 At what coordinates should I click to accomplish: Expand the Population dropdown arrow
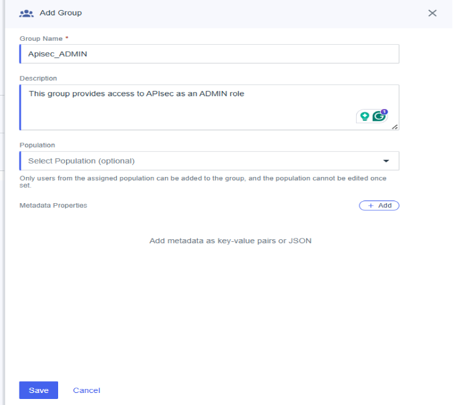(386, 161)
